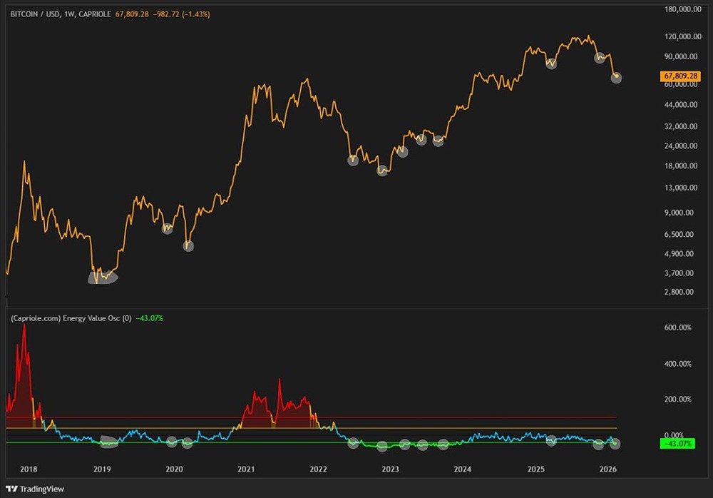Click the elongated 2019 bottom marker on price chart
The width and height of the screenshot is (713, 498).
[103, 278]
